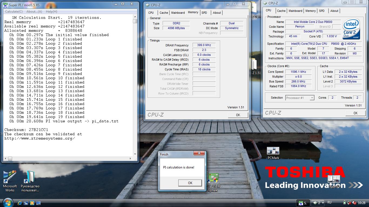
Task: Open the grouped CPU-Z taskbar button
Action: 318,203
